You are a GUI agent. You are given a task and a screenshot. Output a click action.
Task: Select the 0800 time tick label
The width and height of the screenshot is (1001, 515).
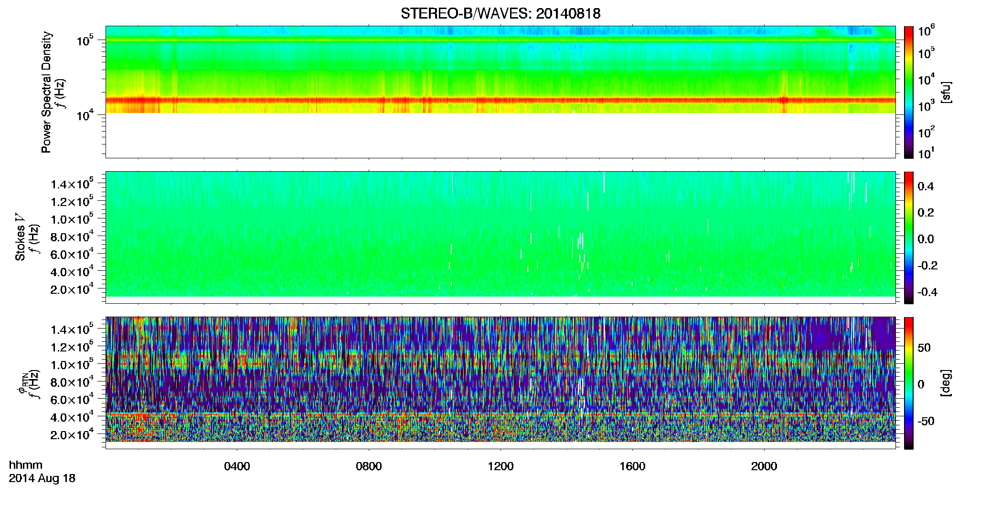coord(369,466)
